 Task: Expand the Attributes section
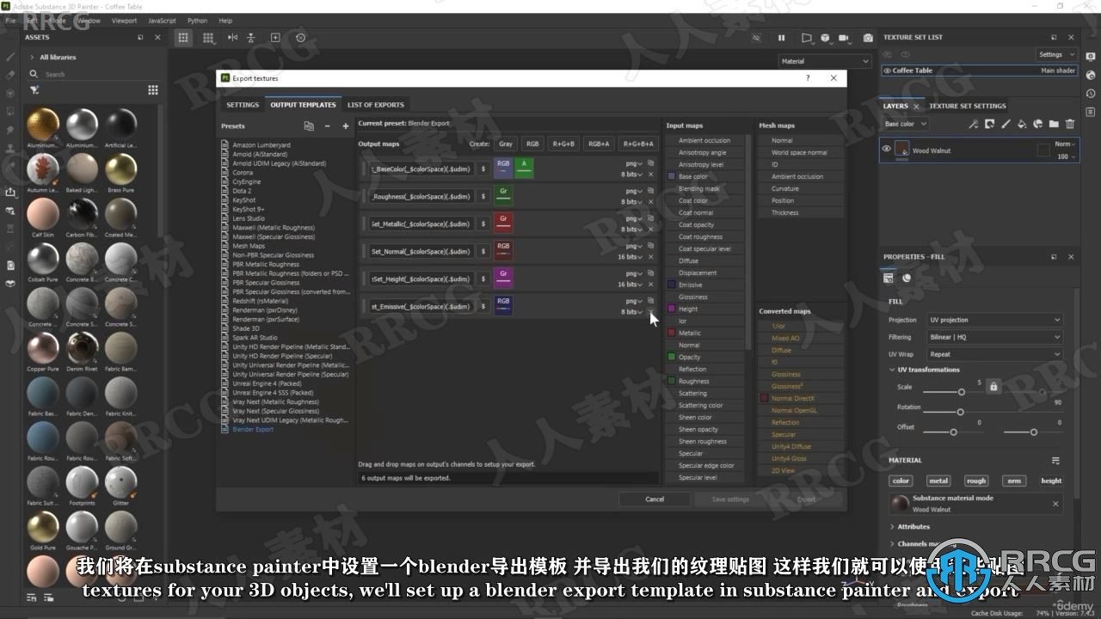pos(892,527)
